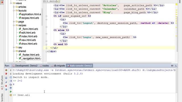Execute the console command with green arrow
The height and width of the screenshot is (102, 182).
click(x=11, y=92)
